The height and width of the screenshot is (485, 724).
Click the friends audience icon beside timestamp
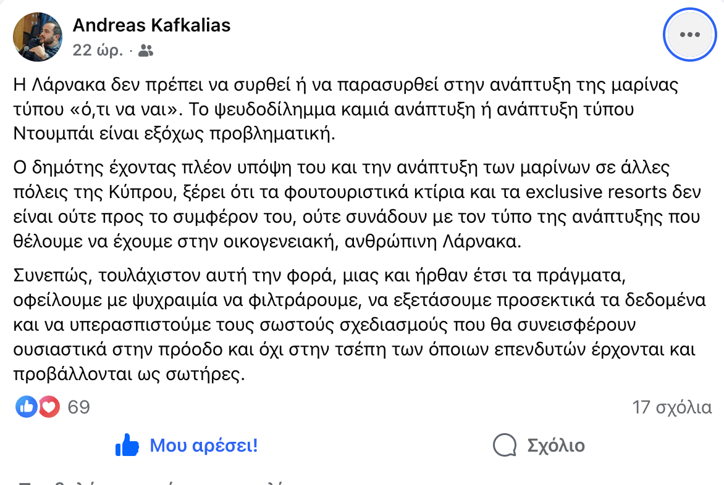click(146, 51)
